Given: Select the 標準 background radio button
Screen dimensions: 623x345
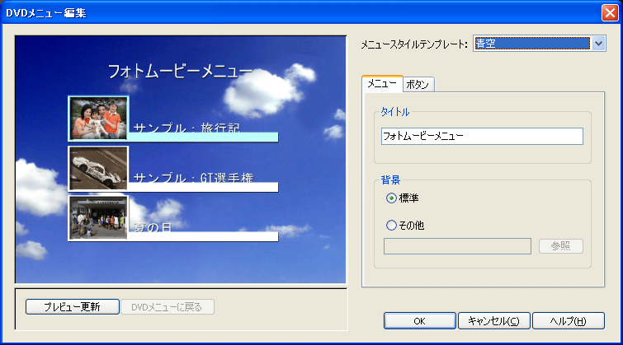Looking at the screenshot, I should coord(391,198).
